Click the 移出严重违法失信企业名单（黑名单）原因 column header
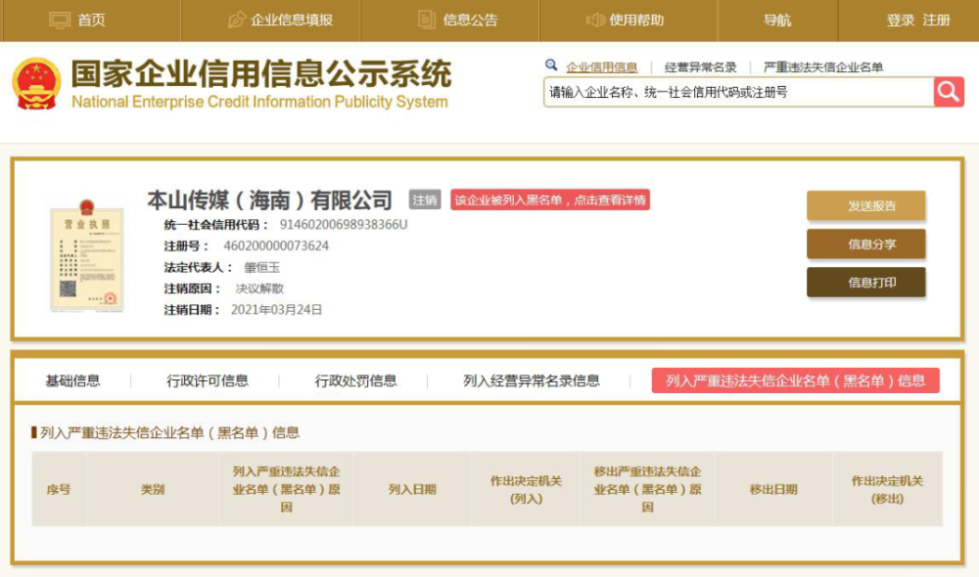The image size is (979, 577). 647,490
